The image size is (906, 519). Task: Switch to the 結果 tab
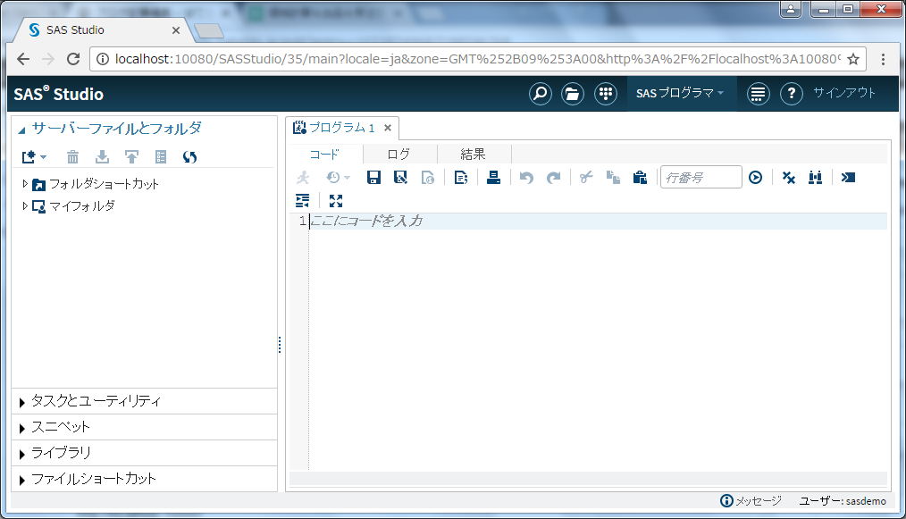pos(473,155)
